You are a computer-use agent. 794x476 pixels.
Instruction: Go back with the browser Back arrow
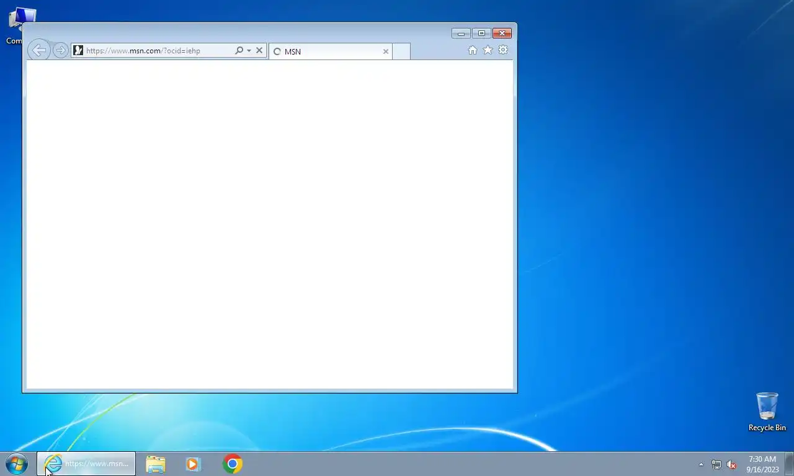[38, 50]
